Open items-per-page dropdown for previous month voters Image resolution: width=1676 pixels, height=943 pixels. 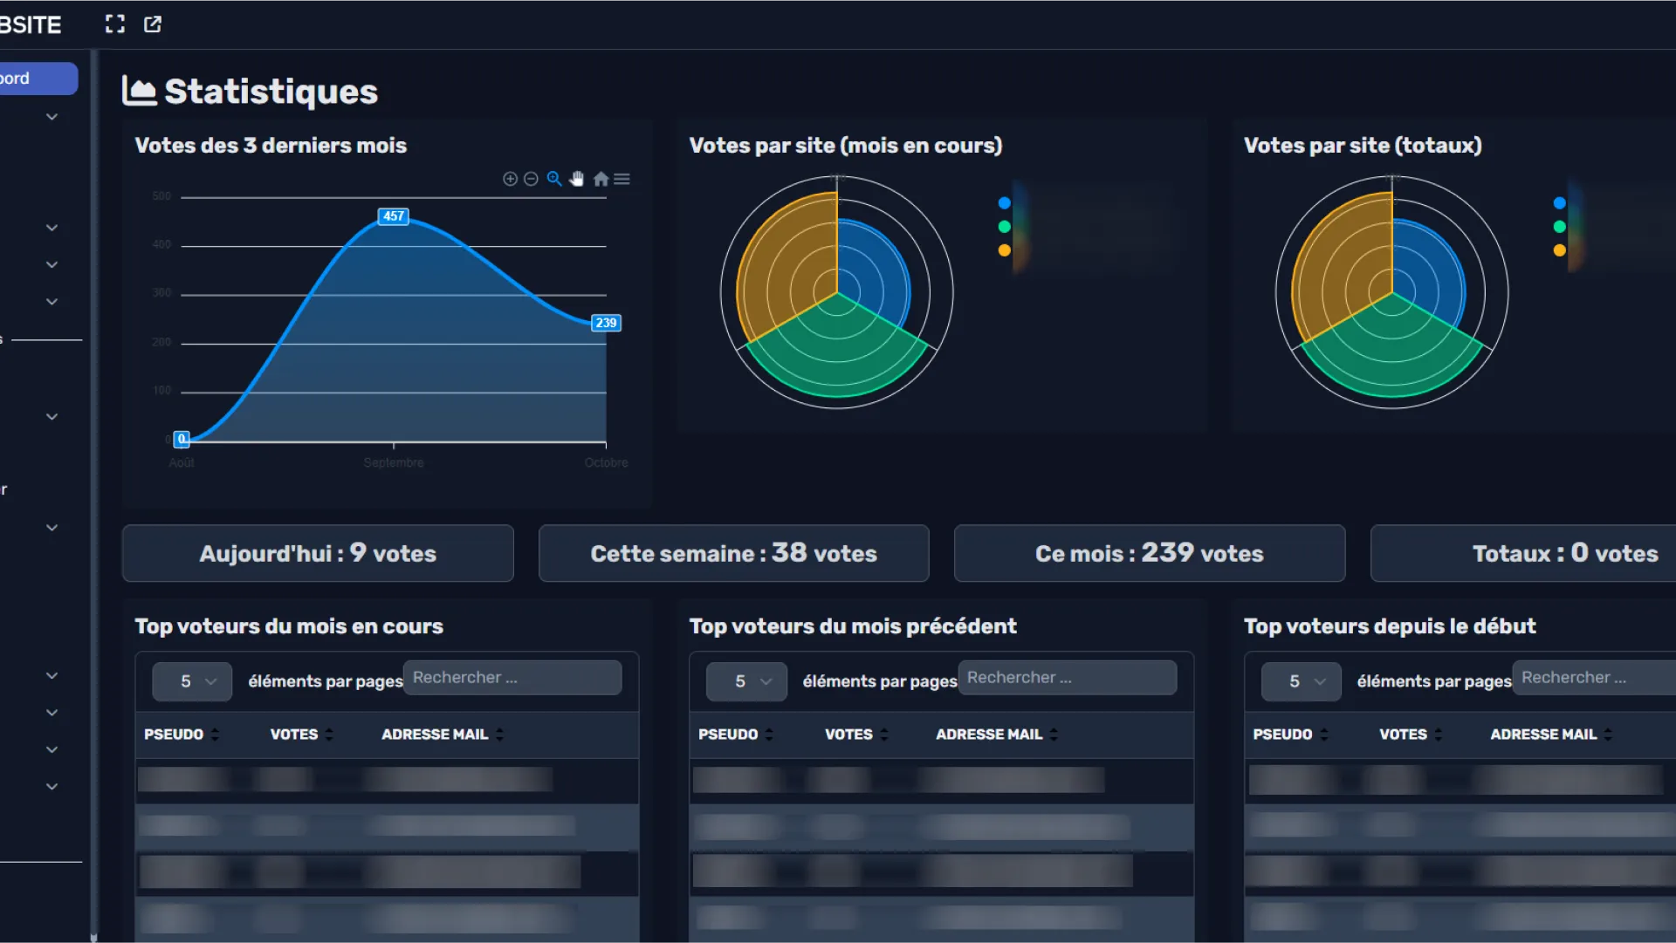coord(746,681)
